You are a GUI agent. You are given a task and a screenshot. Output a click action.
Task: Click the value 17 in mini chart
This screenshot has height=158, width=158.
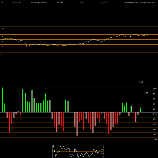click(x=102, y=150)
